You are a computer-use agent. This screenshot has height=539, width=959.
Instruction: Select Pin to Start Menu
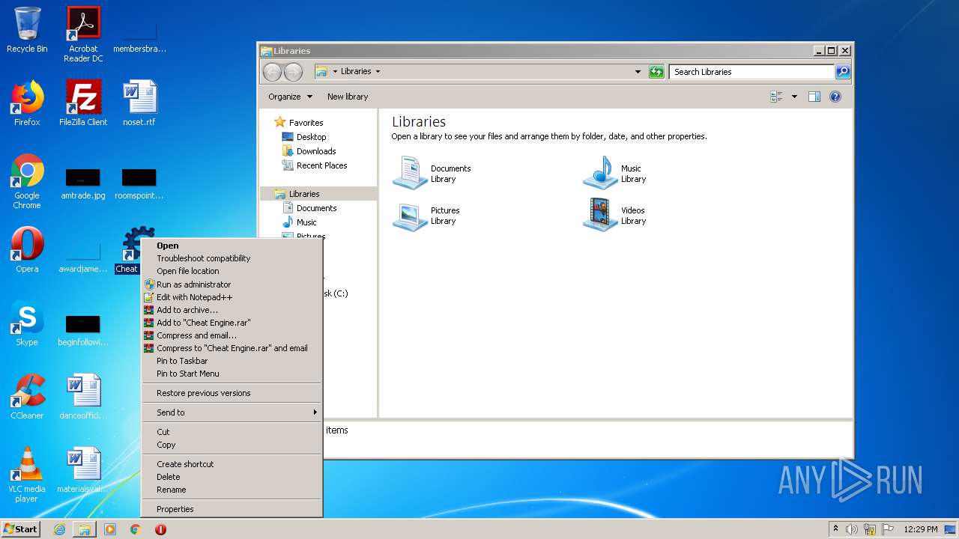coord(232,374)
